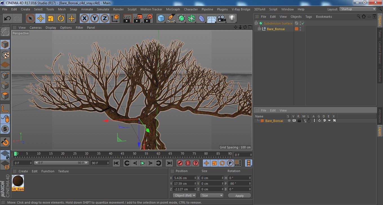
Task: Click Record Active Objects key icon
Action: [x=180, y=163]
